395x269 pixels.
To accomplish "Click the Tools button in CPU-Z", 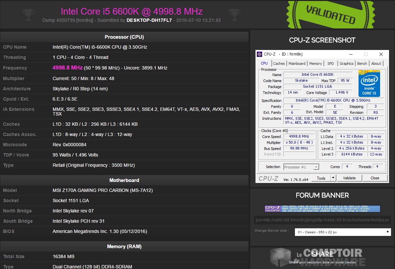I will [x=321, y=178].
